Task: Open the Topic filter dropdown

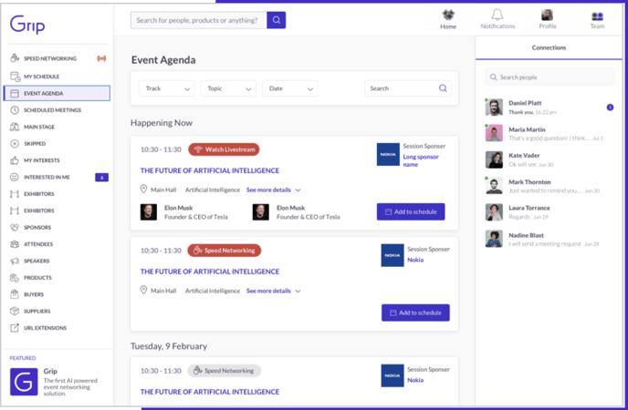Action: tap(228, 88)
